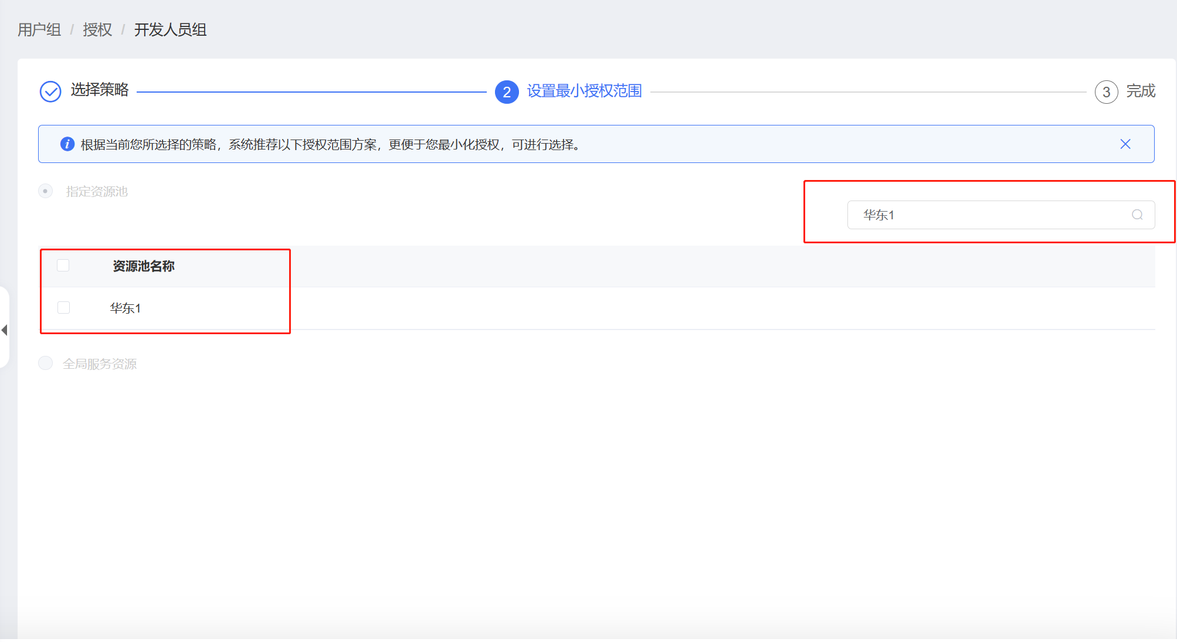Screen dimensions: 1177x642
Task: Close the blue info banner
Action: click(1125, 144)
